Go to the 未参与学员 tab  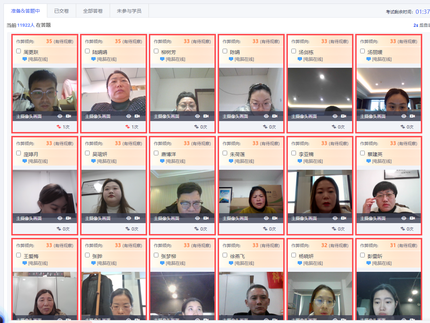point(129,11)
